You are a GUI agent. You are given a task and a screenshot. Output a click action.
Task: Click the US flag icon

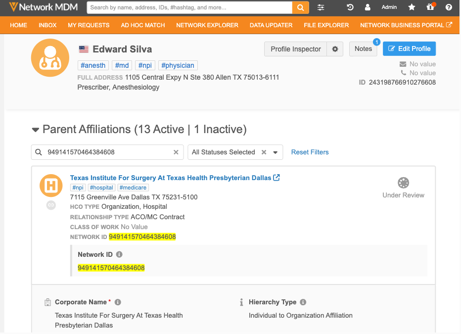[84, 49]
